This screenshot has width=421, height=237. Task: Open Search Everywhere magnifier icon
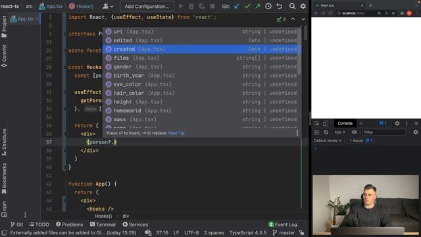coord(292,6)
